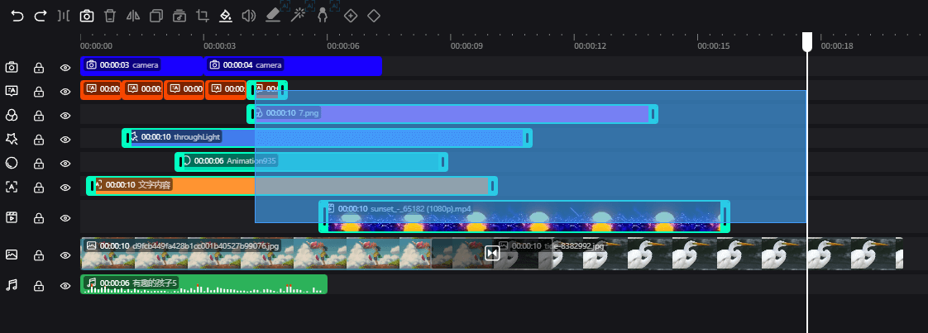Click the Redo arrow in the toolbar
The width and height of the screenshot is (928, 333).
40,16
